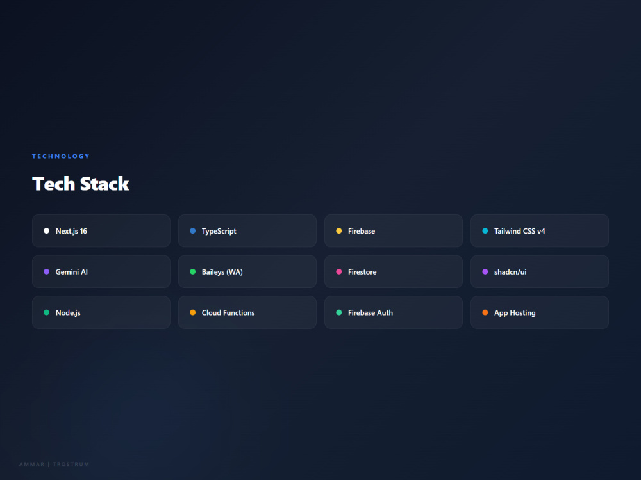Click the blue dot beside TypeScript
This screenshot has height=480, width=641.
(x=192, y=231)
